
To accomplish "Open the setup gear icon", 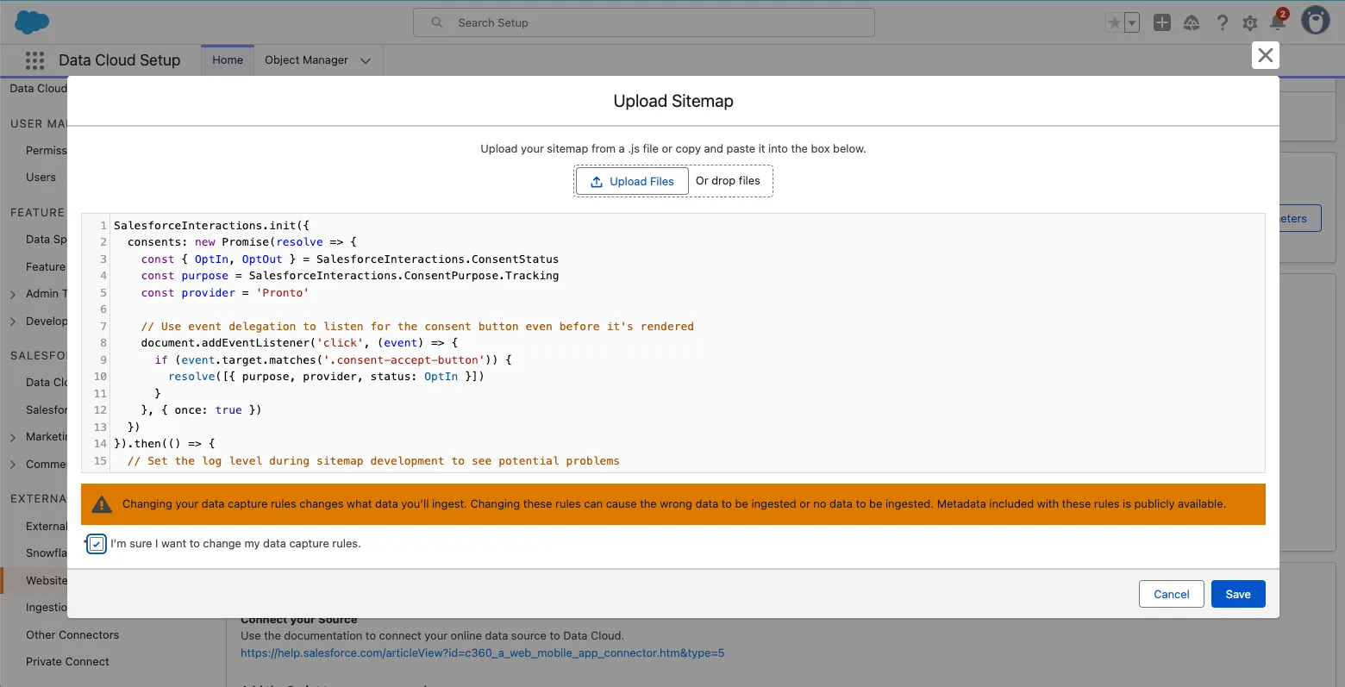I will (1250, 23).
